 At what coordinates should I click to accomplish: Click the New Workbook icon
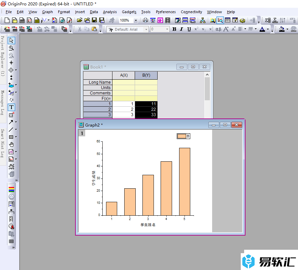point(22,20)
